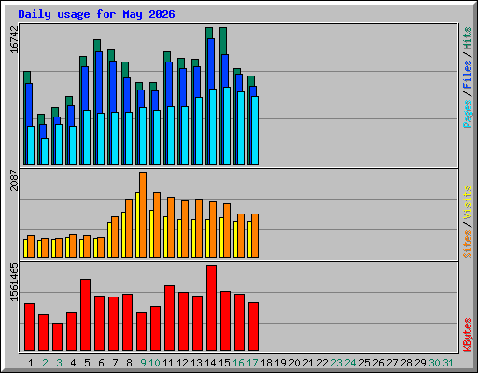
Task: Click the 1561465 KBytes axis value
Action: click(x=14, y=282)
